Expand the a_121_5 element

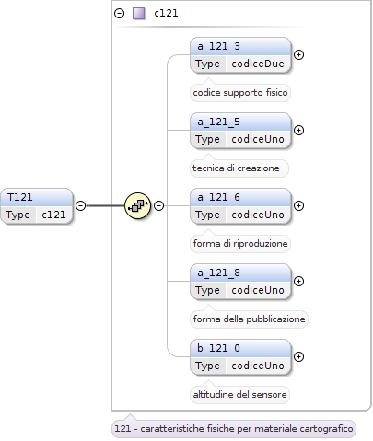(x=298, y=131)
